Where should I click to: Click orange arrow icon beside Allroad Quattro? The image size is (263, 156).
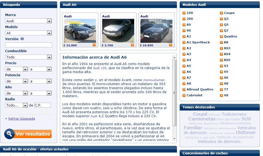(x=184, y=89)
